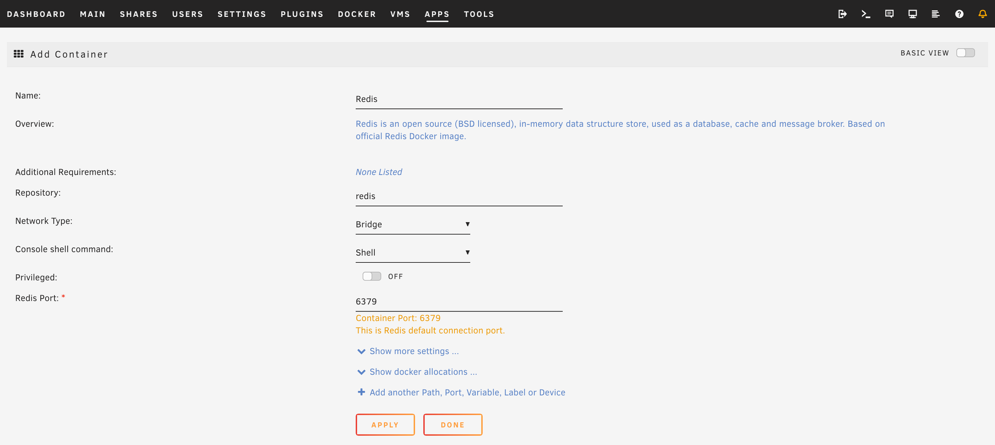Click the help question mark icon
Screen dimensions: 995x445
click(x=959, y=14)
